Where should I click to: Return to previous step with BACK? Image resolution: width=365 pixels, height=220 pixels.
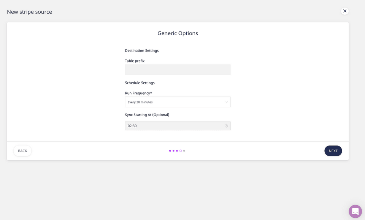[x=22, y=151]
